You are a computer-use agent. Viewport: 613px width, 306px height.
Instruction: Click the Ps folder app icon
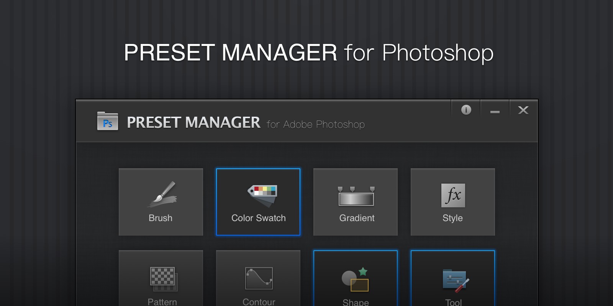(x=108, y=121)
